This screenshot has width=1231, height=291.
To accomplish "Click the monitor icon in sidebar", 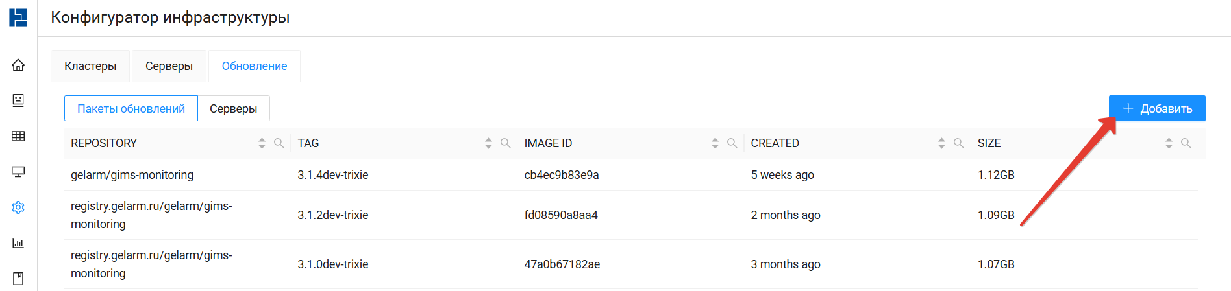I will coord(18,172).
